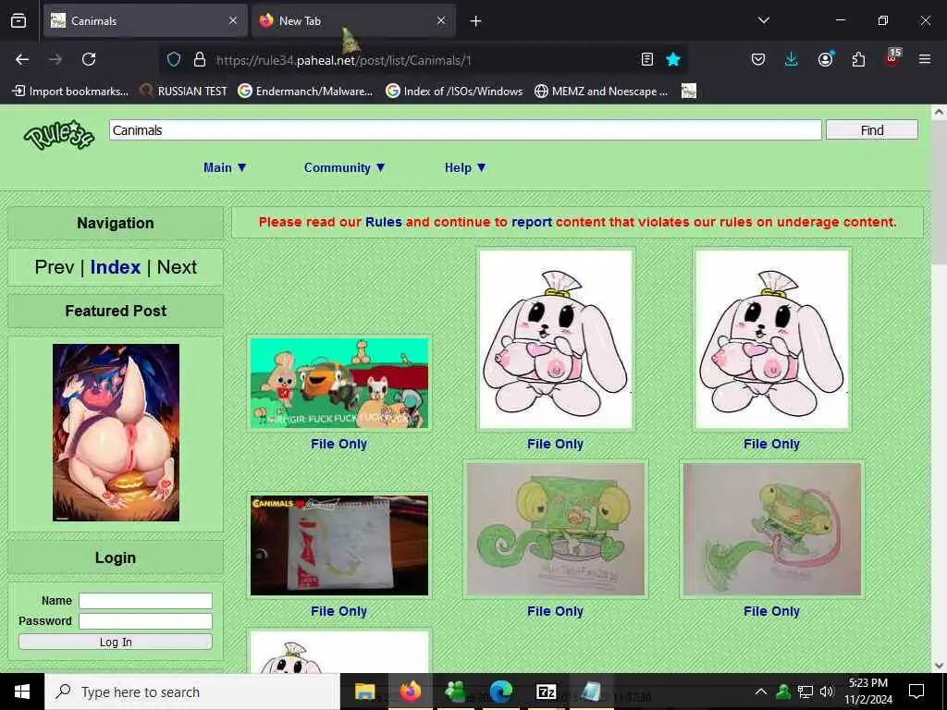This screenshot has height=710, width=947.
Task: Click the Find button
Action: tap(871, 129)
